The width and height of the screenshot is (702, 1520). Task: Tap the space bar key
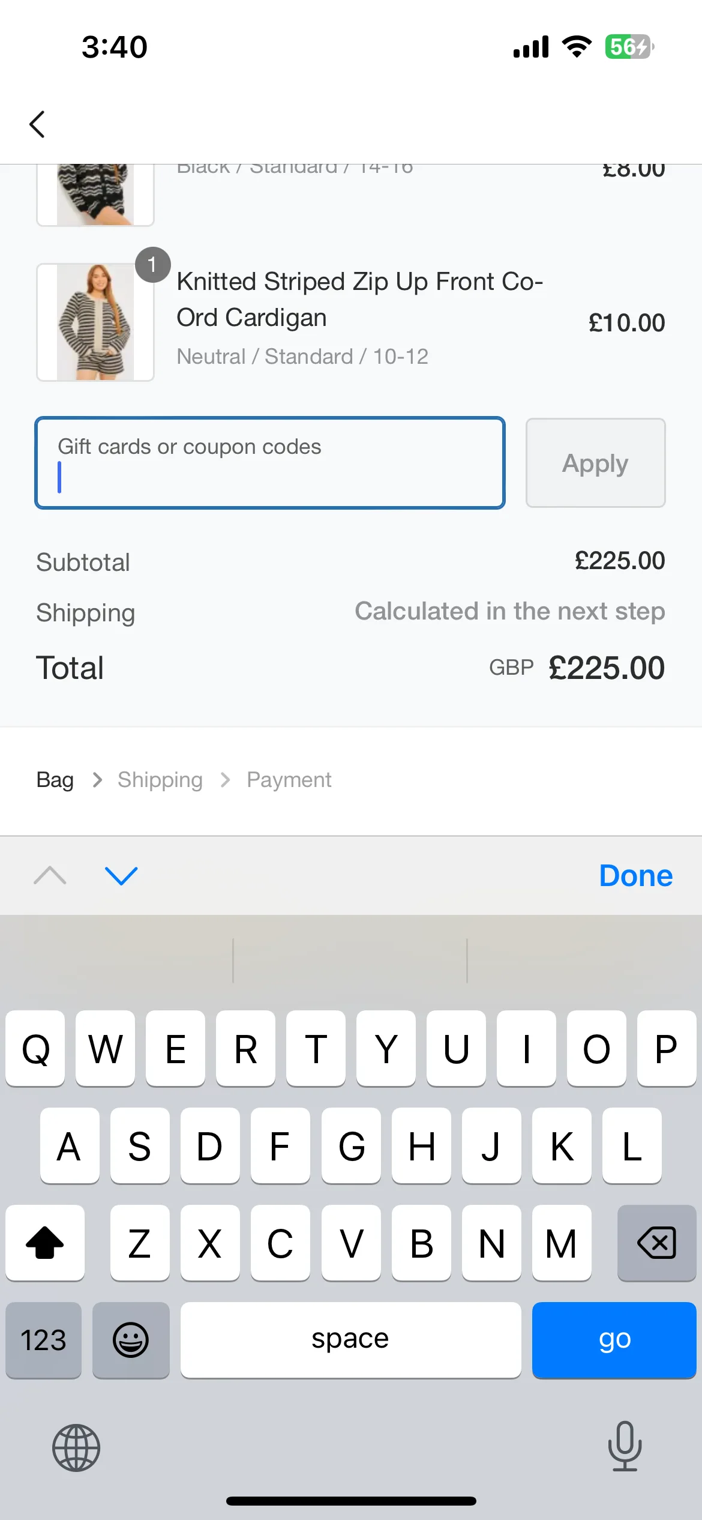(350, 1339)
